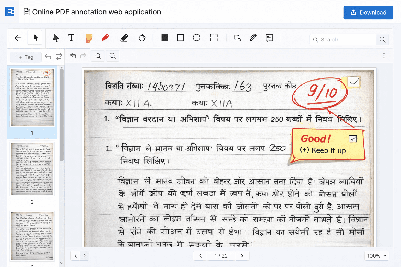This screenshot has width=401, height=267.
Task: Open the 100% zoom dropdown
Action: click(377, 256)
